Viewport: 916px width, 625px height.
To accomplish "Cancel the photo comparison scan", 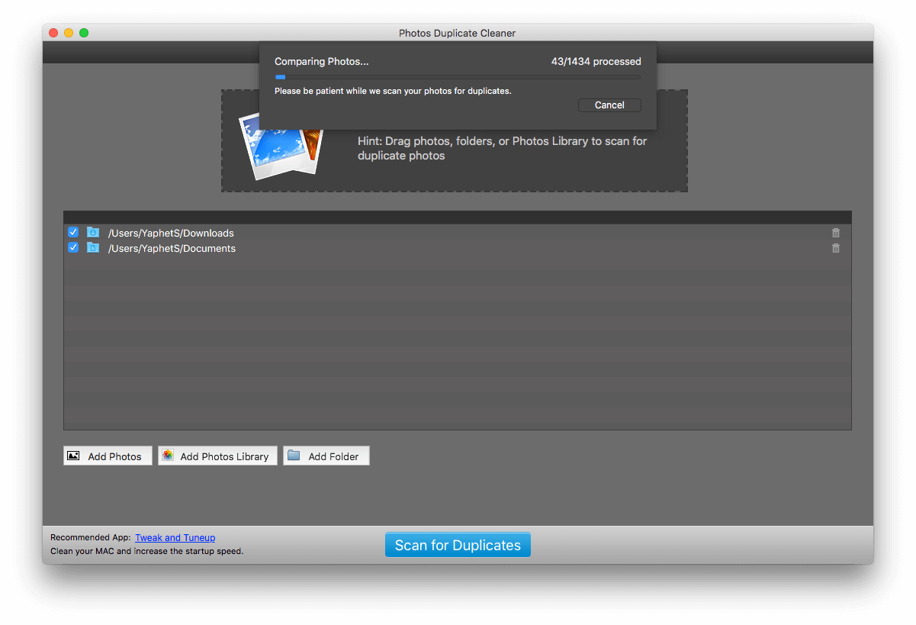I will (x=609, y=105).
